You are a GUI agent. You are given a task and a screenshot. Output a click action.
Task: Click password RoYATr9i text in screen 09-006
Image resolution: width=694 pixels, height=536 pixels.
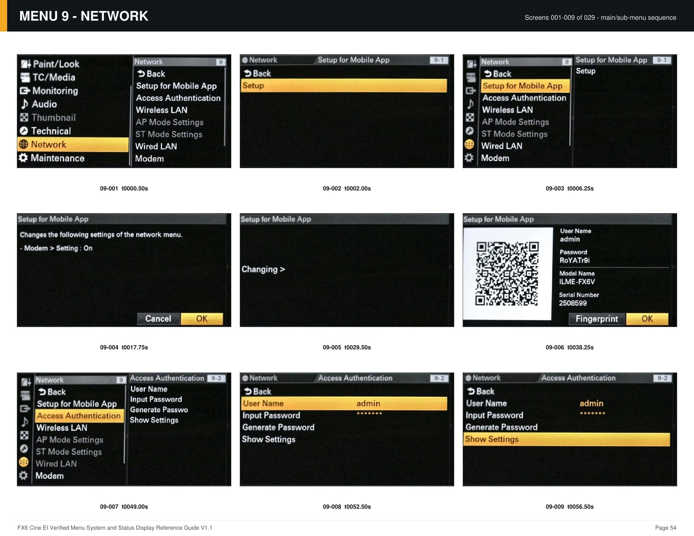(575, 260)
